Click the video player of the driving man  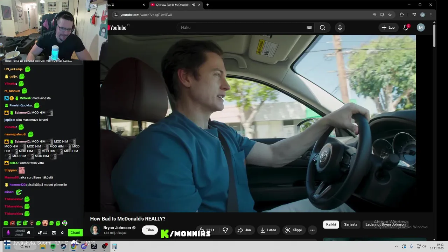(x=258, y=123)
